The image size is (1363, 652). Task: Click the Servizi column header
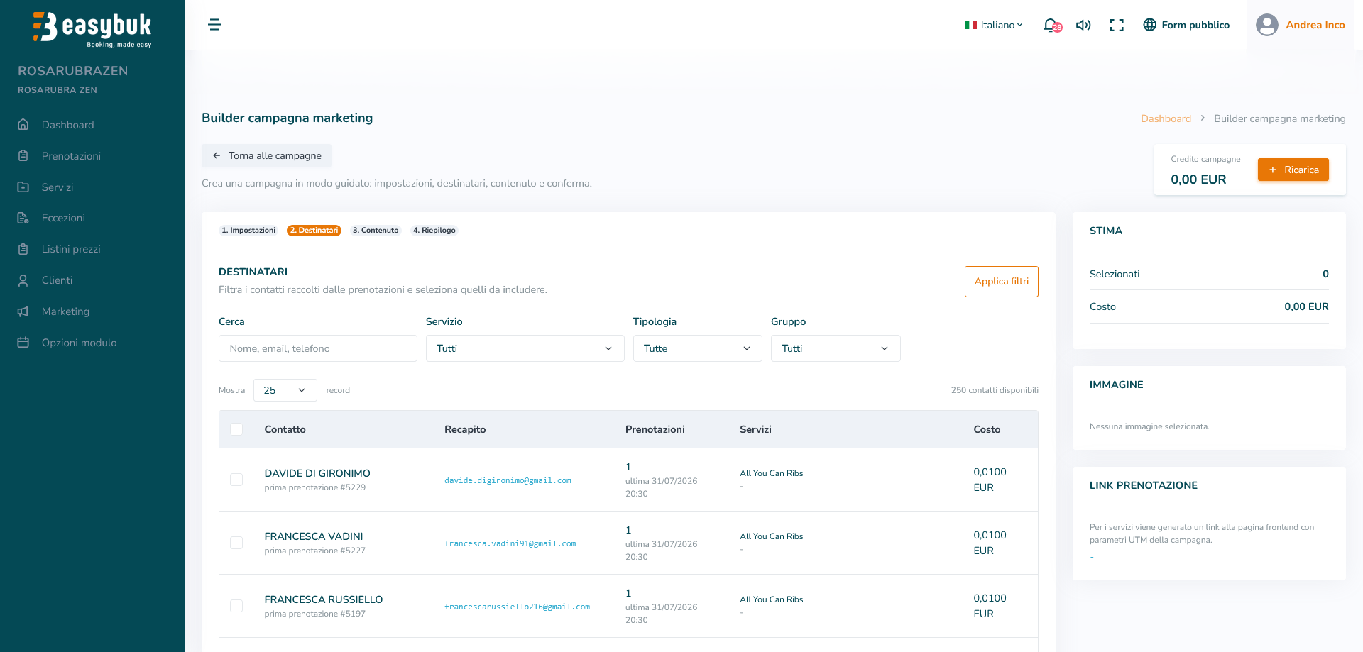coord(755,429)
